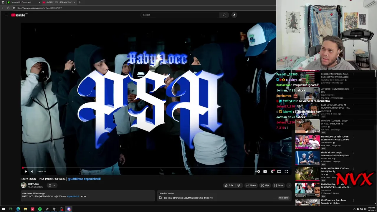The image size is (377, 212).
Task: Expand description with ...more
Action: [x=83, y=196]
